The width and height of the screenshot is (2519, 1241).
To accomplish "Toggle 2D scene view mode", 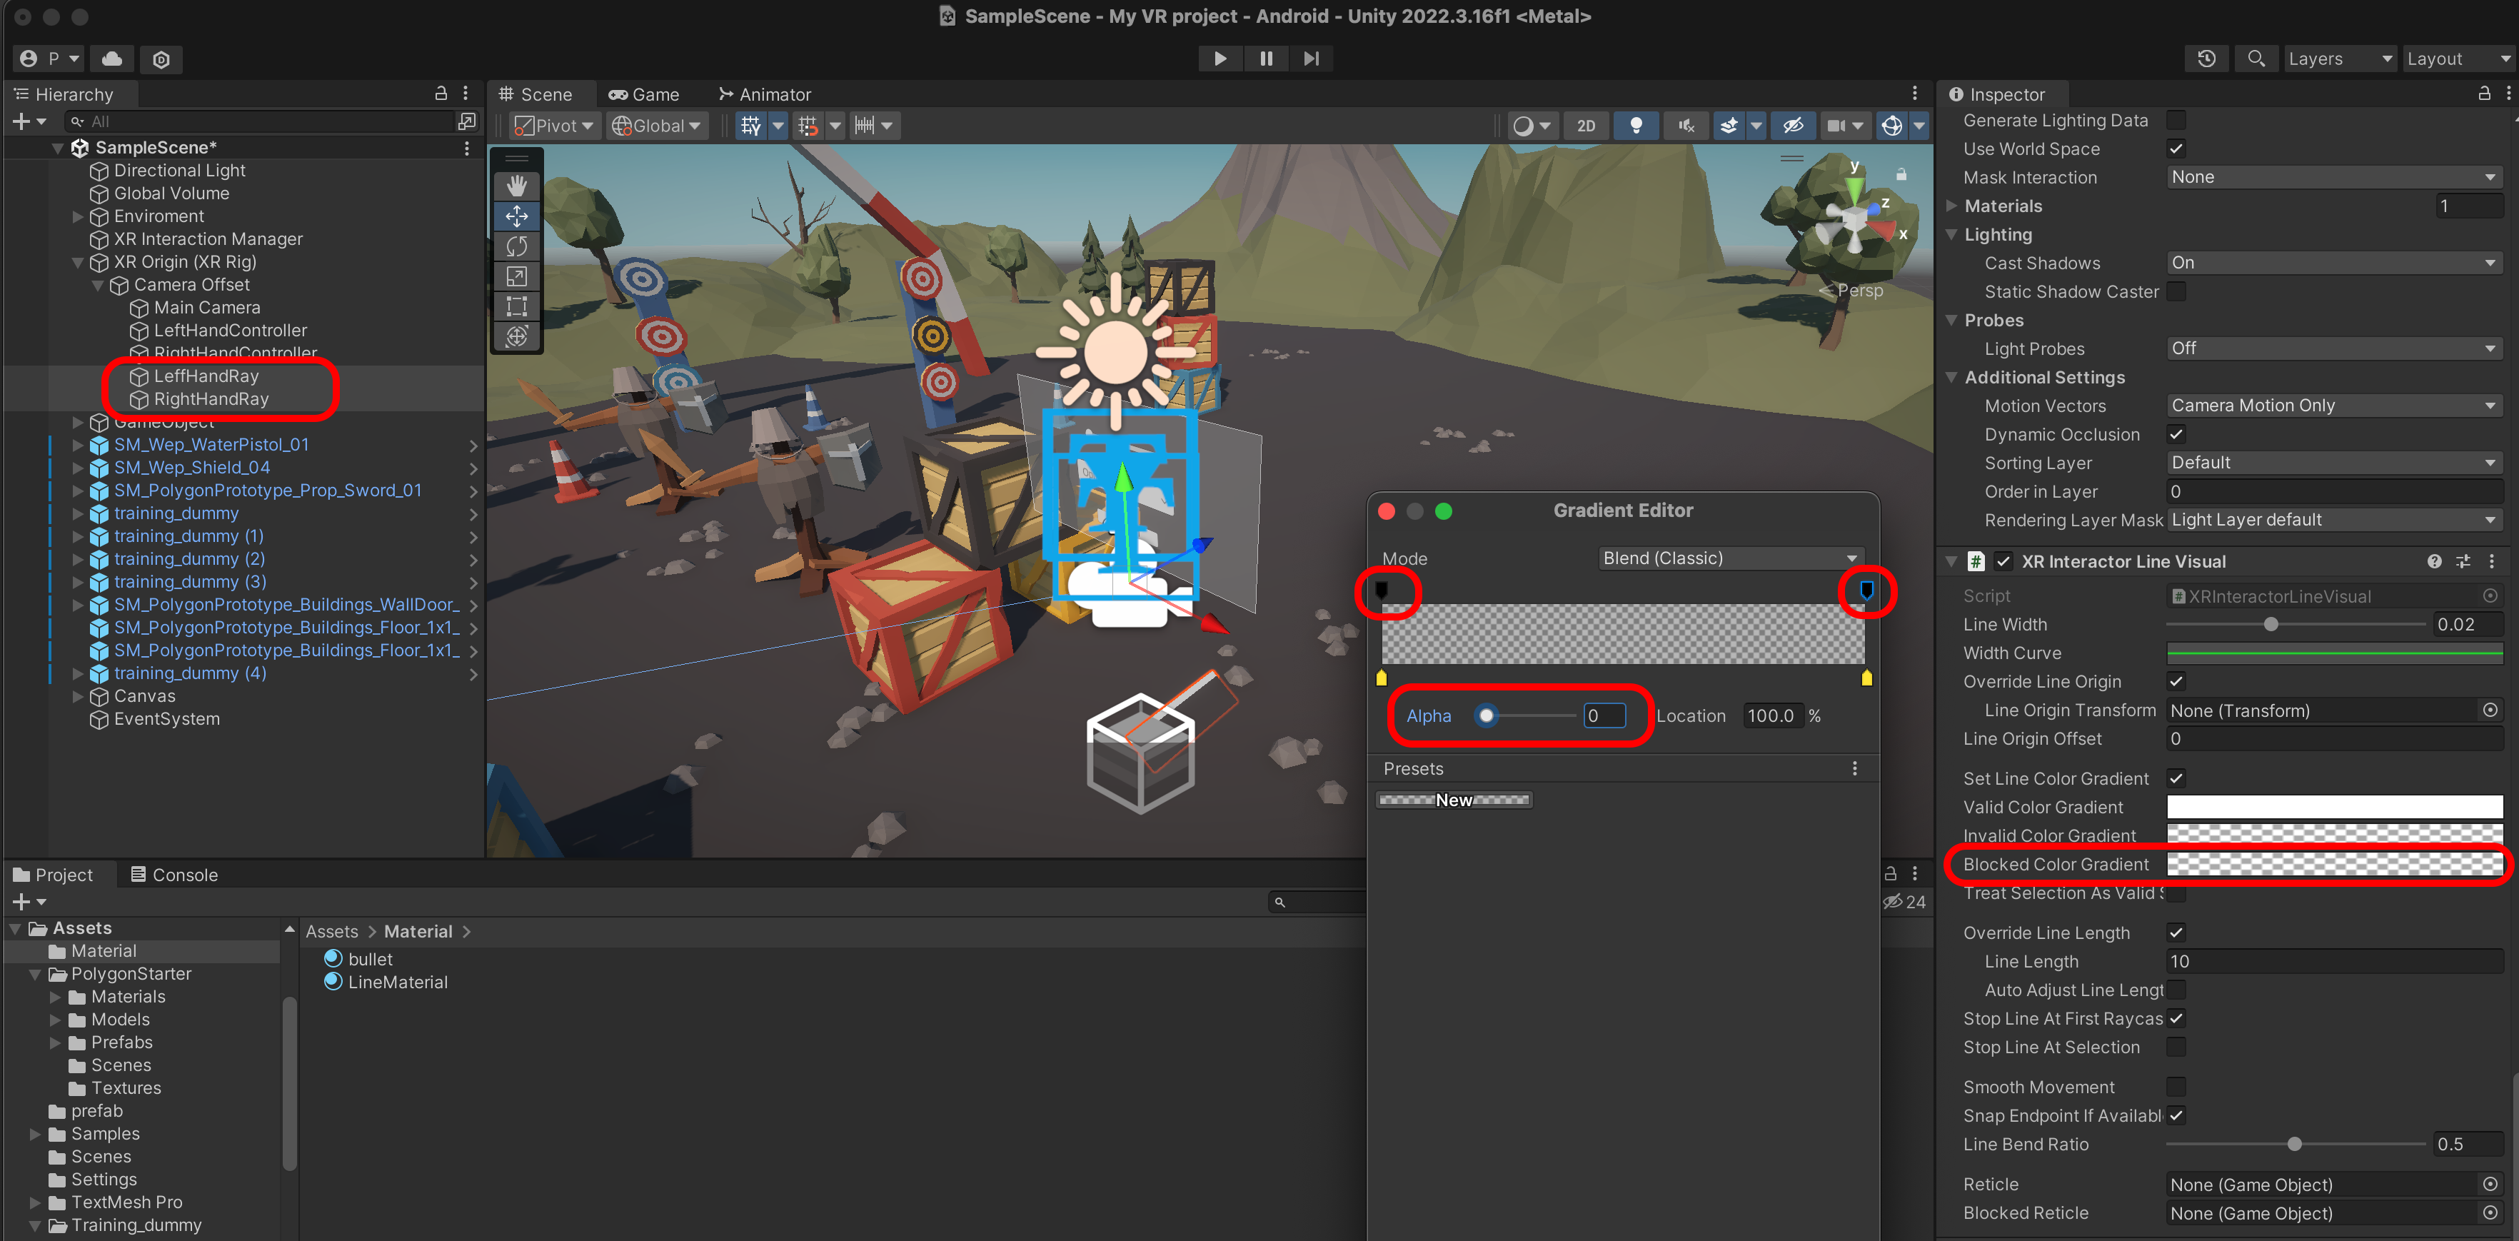I will tap(1586, 125).
